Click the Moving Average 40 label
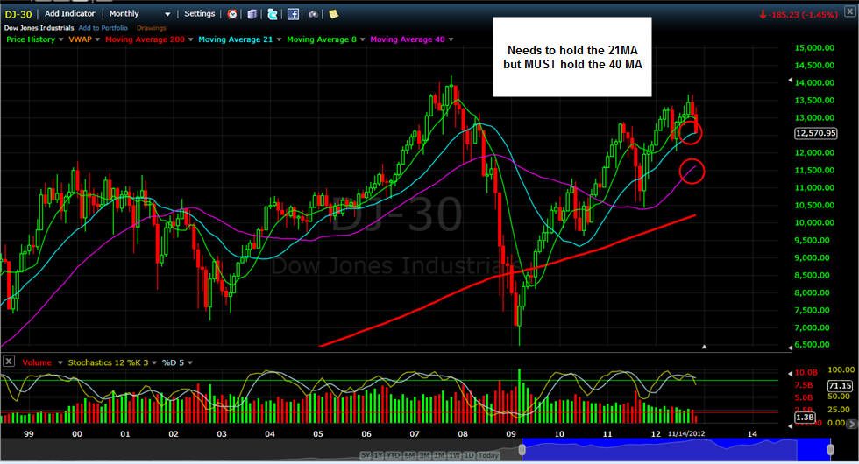 pyautogui.click(x=408, y=39)
